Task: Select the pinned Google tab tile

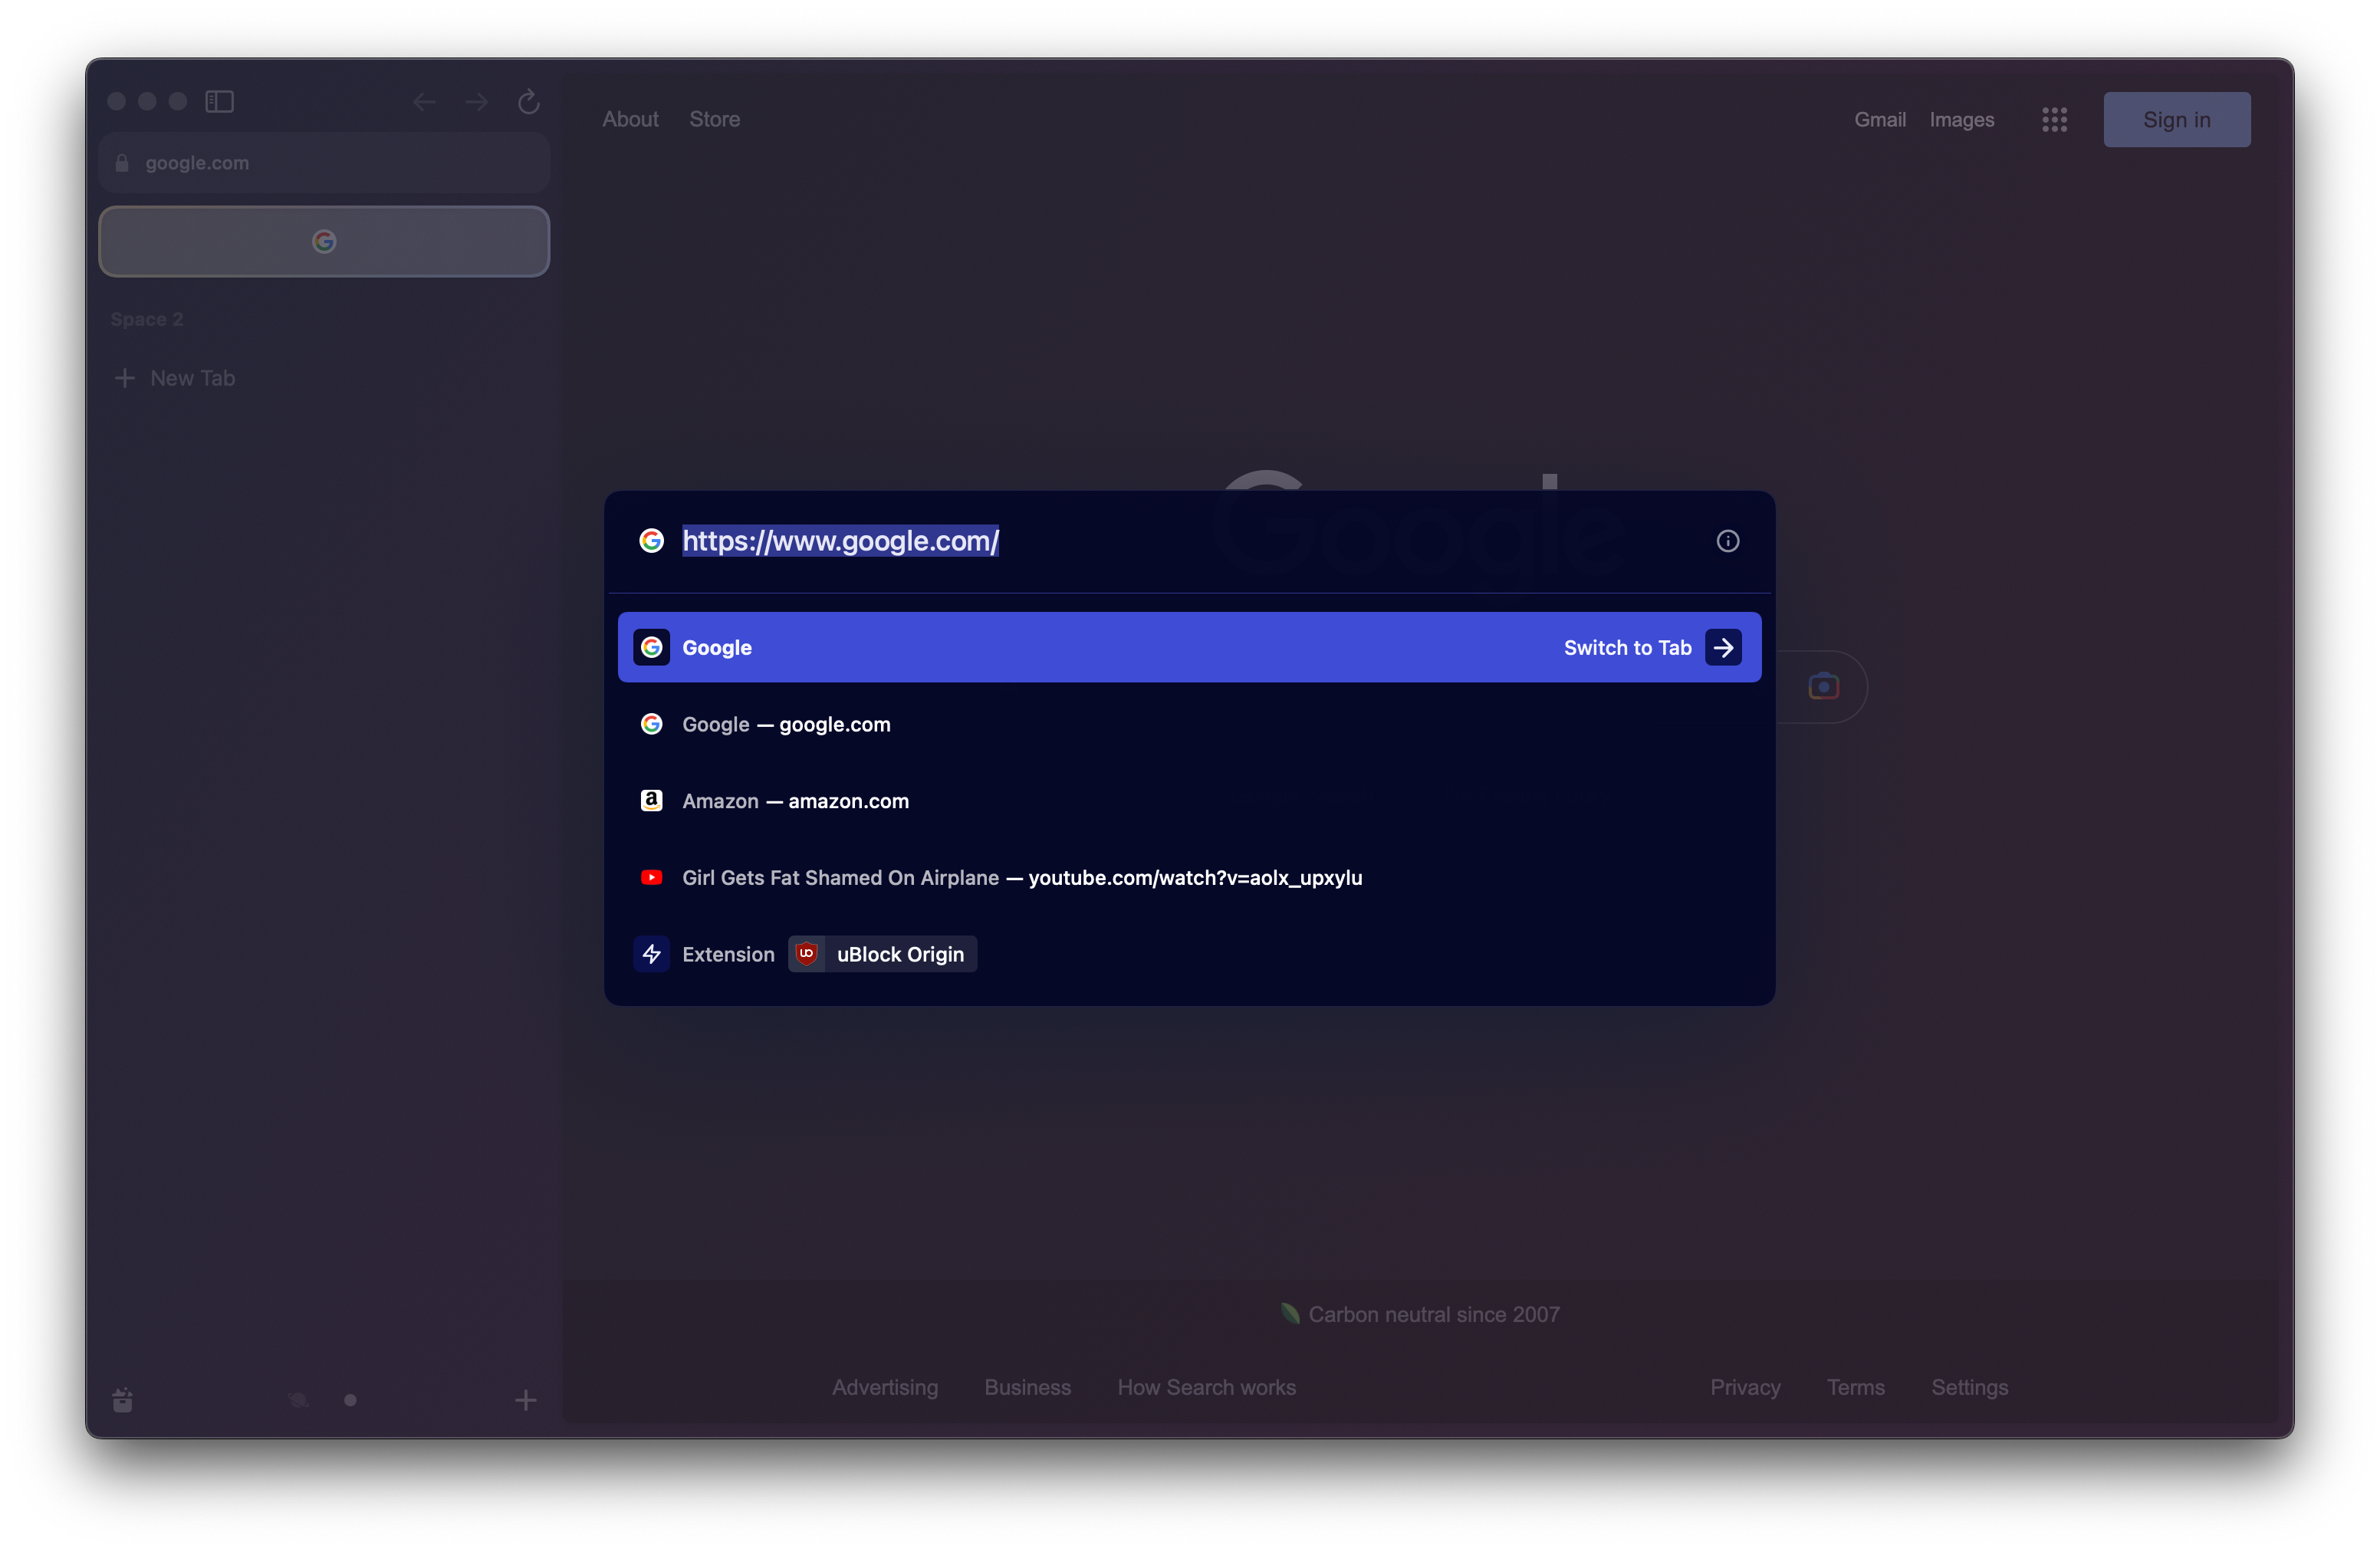Action: click(x=324, y=241)
